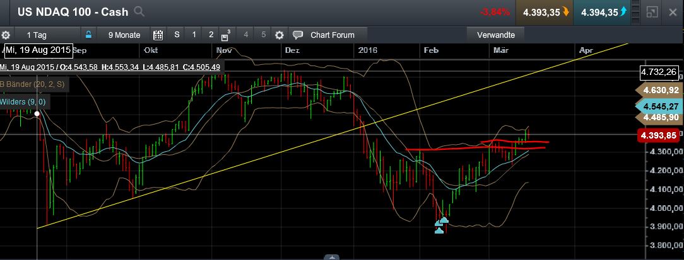The height and width of the screenshot is (260, 684).
Task: Click the 4.630,92 upper band price tag
Action: pos(659,91)
